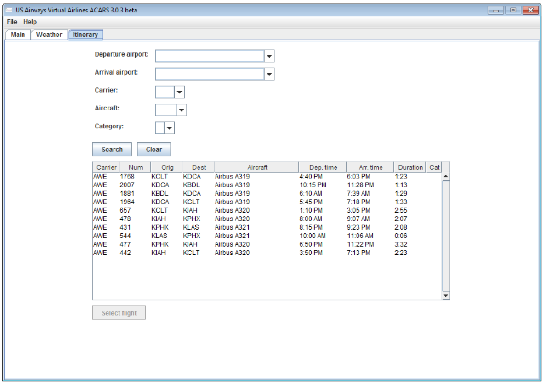
Task: Open the File menu
Action: coord(12,22)
